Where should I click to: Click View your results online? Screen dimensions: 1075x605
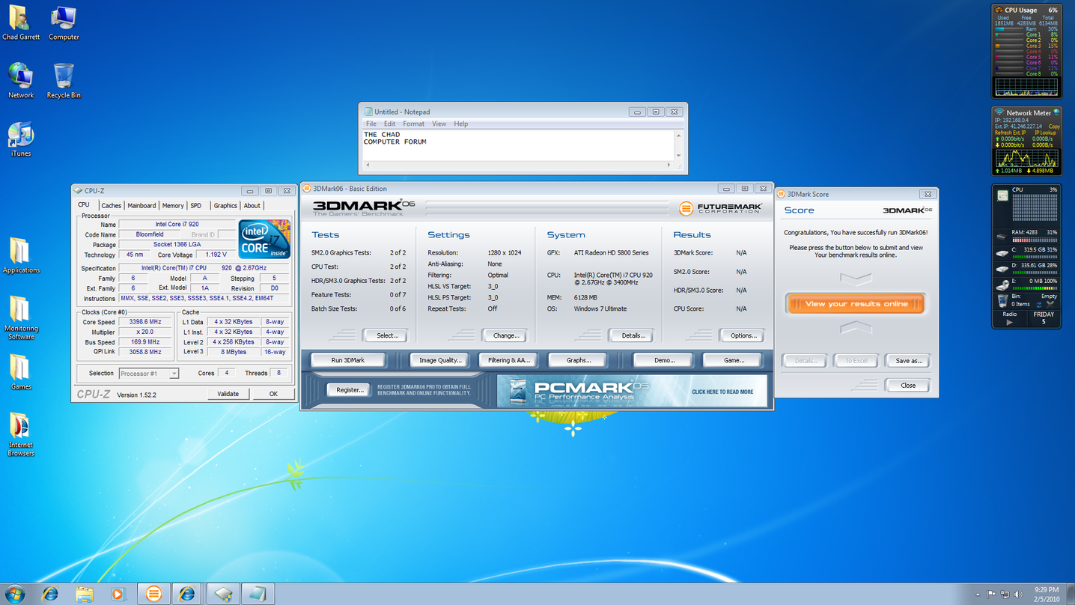tap(856, 304)
